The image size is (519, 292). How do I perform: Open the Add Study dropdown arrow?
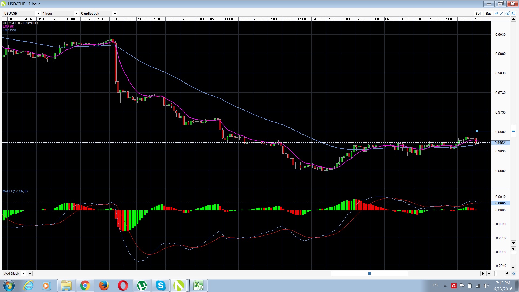(24, 274)
